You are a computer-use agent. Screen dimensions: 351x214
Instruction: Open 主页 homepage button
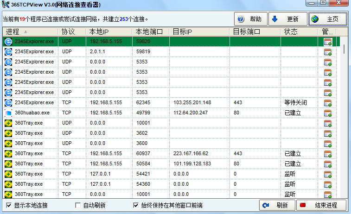point(327,19)
